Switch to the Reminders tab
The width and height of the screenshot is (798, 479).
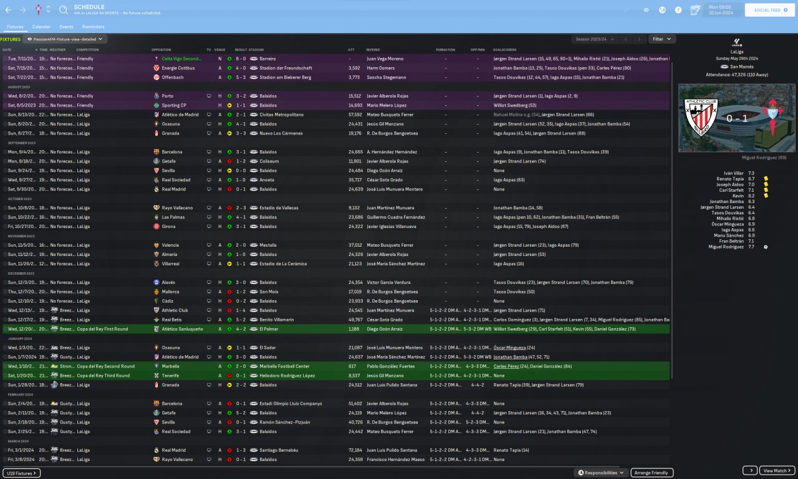[x=94, y=27]
